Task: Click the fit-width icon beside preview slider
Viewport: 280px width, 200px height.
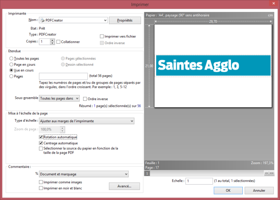Action: click(266, 173)
